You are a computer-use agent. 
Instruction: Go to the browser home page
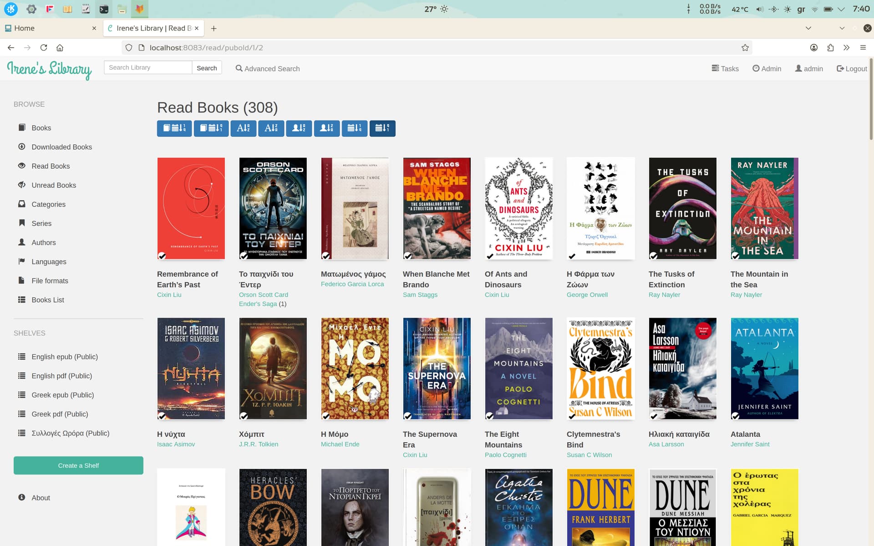pyautogui.click(x=60, y=48)
